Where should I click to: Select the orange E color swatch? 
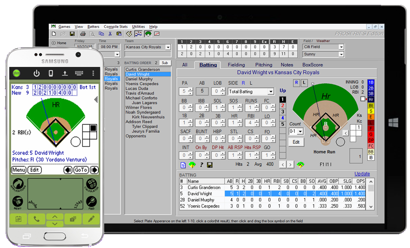tap(371, 117)
